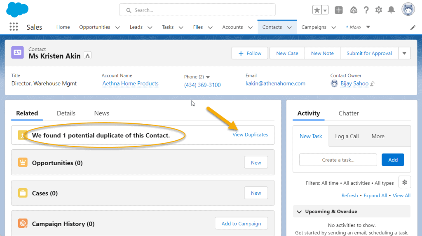This screenshot has width=422, height=236.
Task: Click the Opportunities crown icon
Action: pyautogui.click(x=23, y=163)
